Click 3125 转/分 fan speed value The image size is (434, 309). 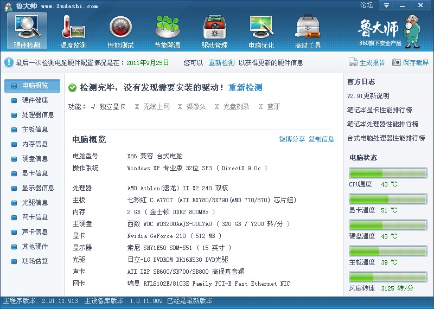(397, 288)
